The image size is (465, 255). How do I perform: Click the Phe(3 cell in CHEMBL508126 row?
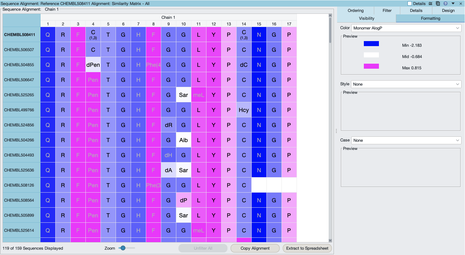[153, 185]
